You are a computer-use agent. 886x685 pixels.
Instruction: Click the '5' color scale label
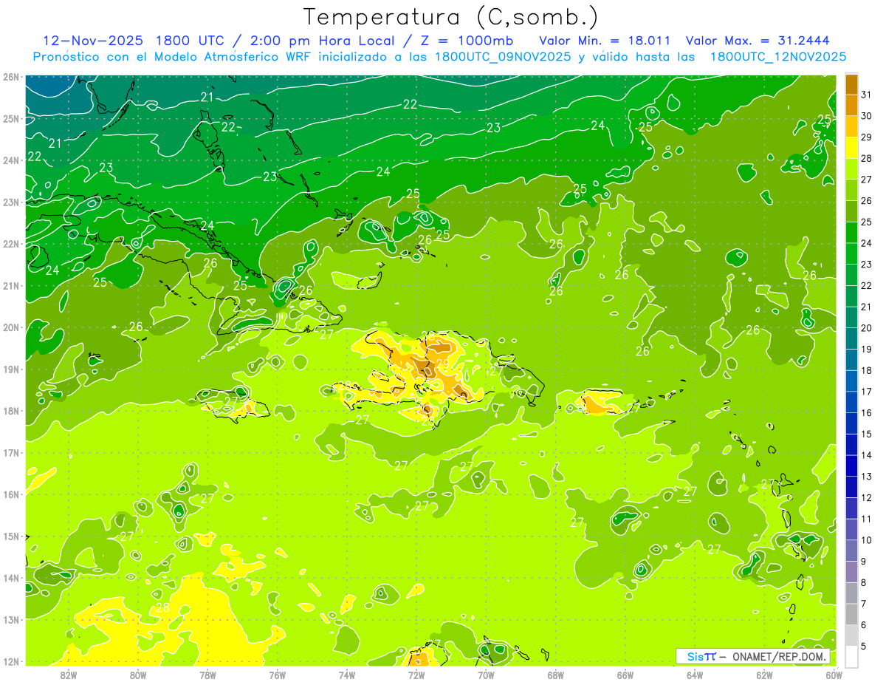click(864, 646)
